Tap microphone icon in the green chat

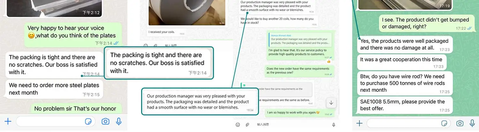point(472,123)
